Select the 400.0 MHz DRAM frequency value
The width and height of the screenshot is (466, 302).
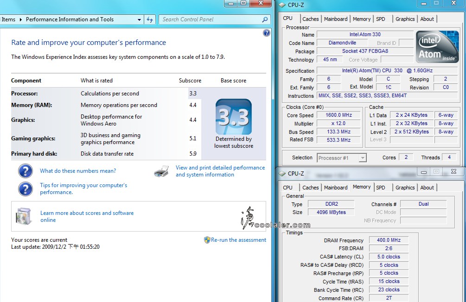click(389, 240)
